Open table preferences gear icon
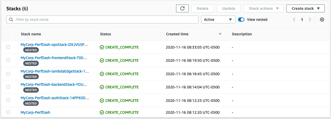This screenshot has height=119, width=331. [322, 20]
